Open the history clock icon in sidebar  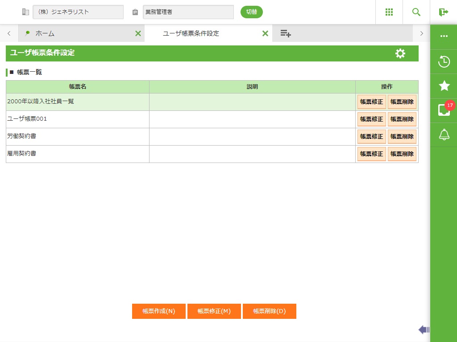(x=444, y=61)
